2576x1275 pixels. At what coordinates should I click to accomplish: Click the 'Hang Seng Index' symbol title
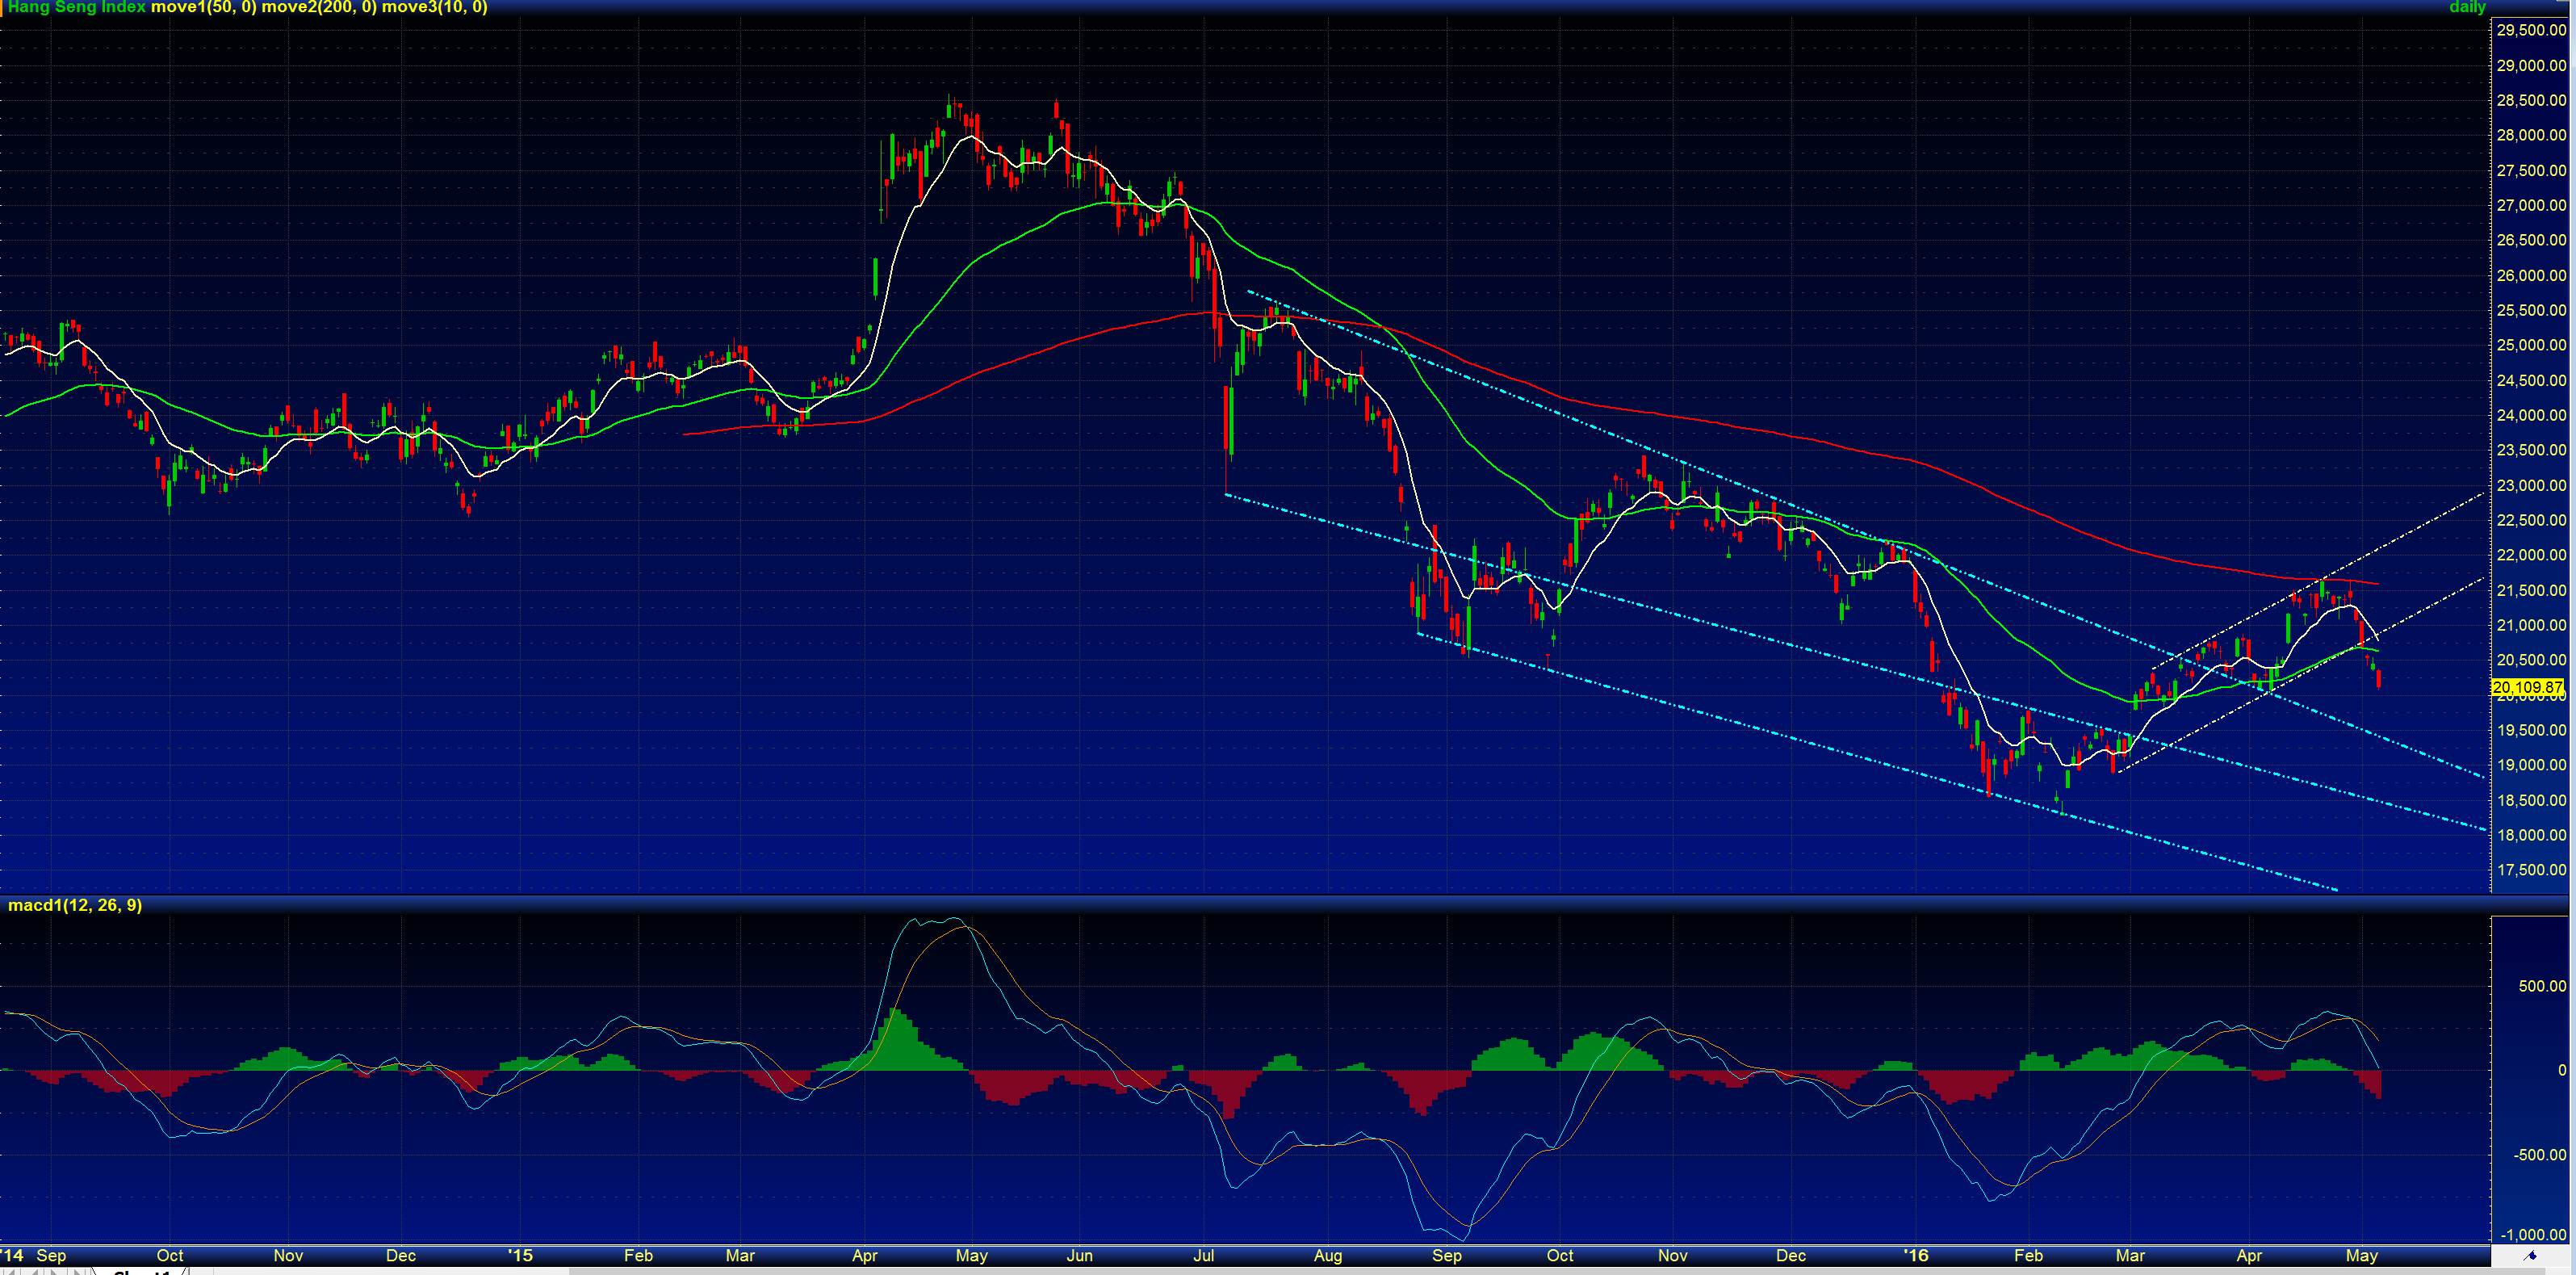[77, 7]
